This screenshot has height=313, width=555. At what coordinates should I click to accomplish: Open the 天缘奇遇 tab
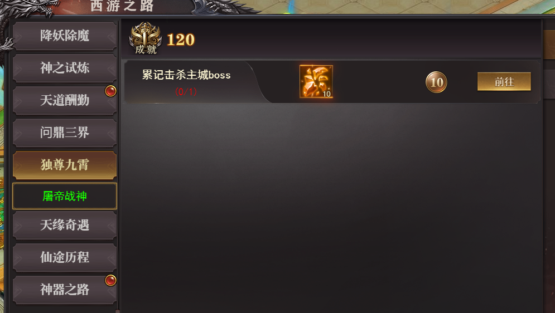[x=65, y=225]
